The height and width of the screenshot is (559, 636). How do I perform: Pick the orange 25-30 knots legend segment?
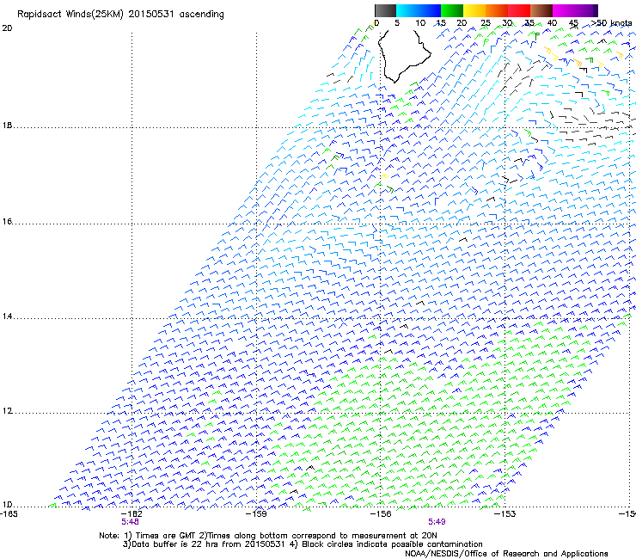497,10
